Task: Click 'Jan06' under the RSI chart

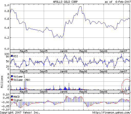Action: (63, 71)
